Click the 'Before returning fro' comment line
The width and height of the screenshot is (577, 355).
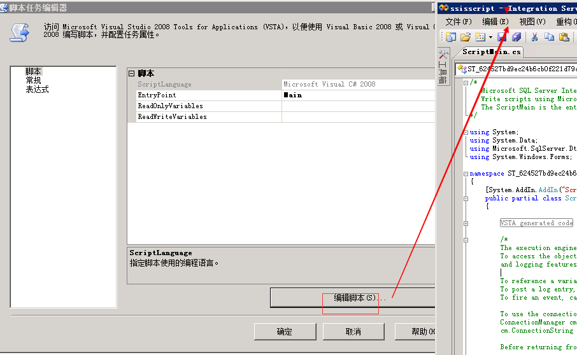pyautogui.click(x=538, y=347)
